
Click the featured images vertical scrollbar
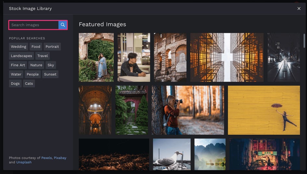[304, 41]
